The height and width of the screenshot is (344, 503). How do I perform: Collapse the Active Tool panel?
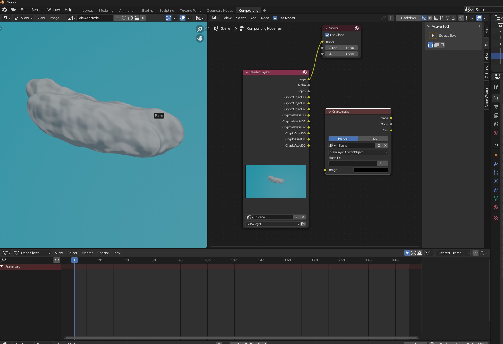pyautogui.click(x=429, y=26)
